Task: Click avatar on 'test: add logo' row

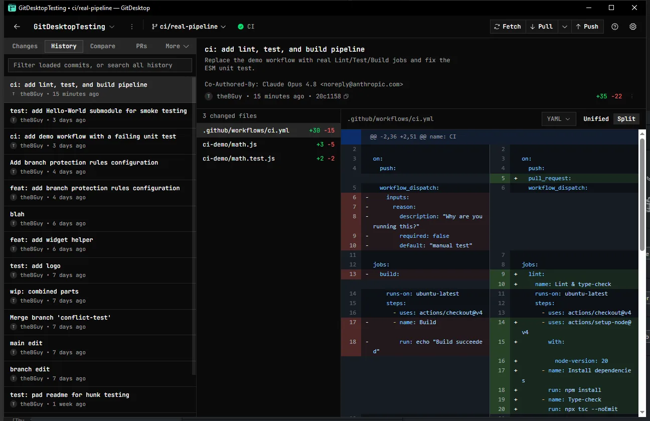Action: (14, 275)
